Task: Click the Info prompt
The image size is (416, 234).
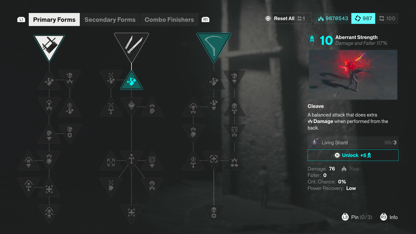Action: pos(389,217)
